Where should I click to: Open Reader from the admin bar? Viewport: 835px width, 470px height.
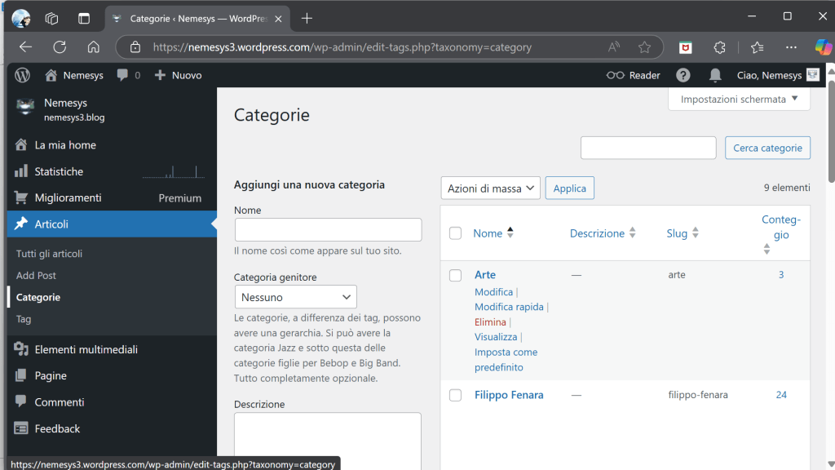(634, 75)
